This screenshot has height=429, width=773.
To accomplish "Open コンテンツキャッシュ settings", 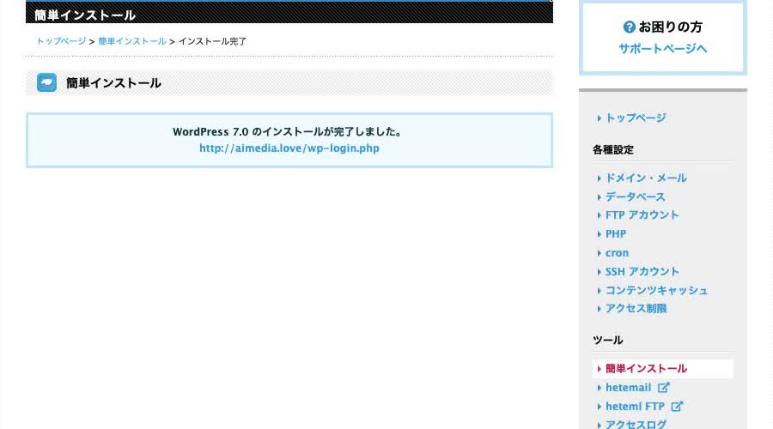I will [x=656, y=290].
